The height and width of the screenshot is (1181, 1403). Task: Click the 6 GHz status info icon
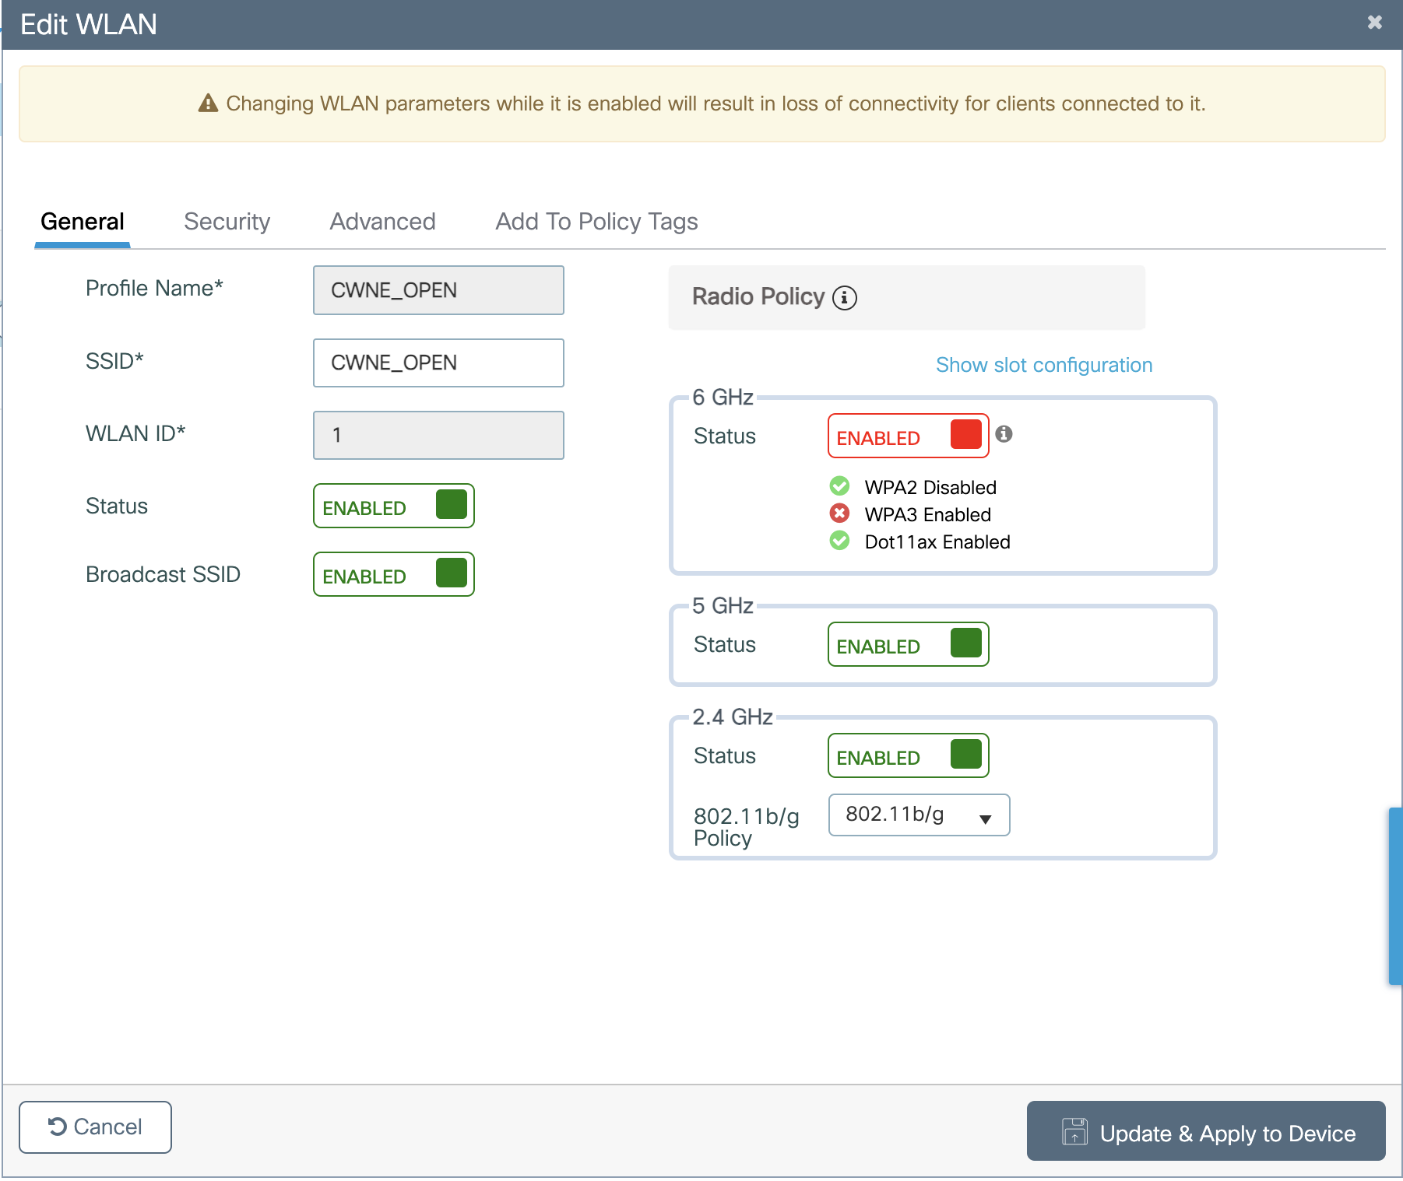(1004, 434)
